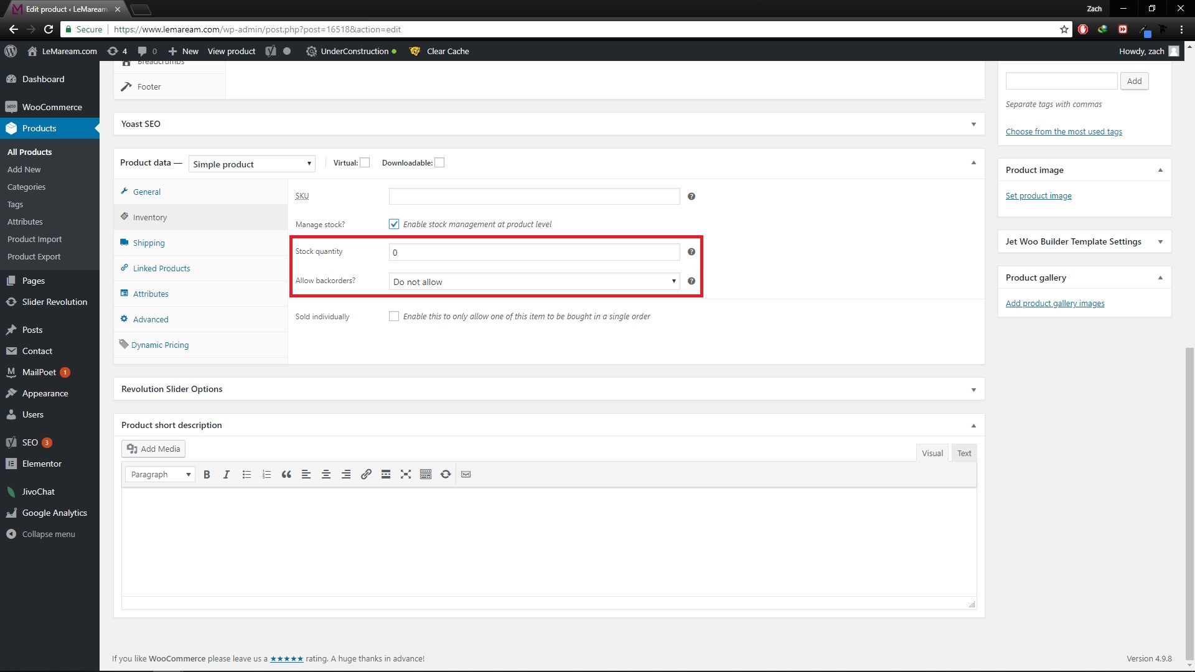Click the Add tag button
Viewport: 1195px width, 672px height.
pos(1134,81)
